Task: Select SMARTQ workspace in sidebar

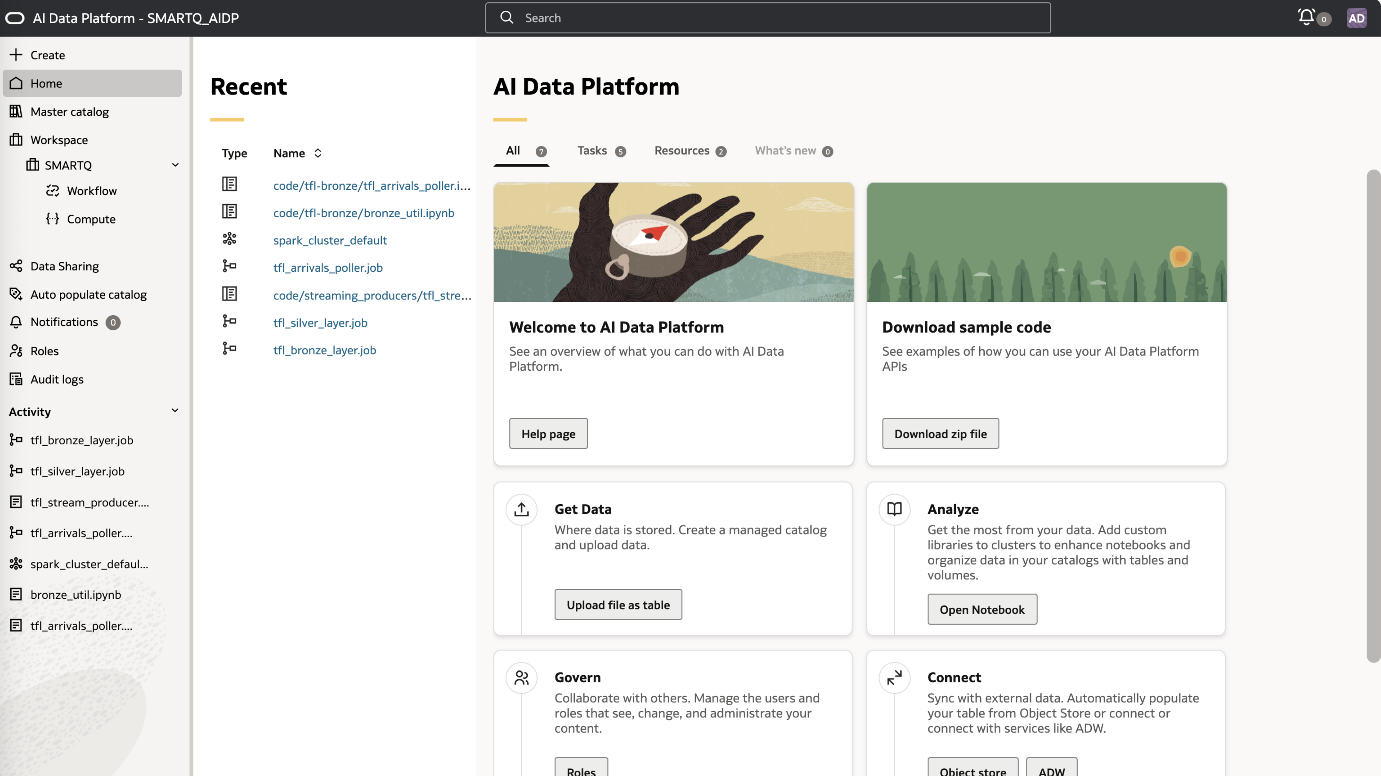Action: [68, 165]
